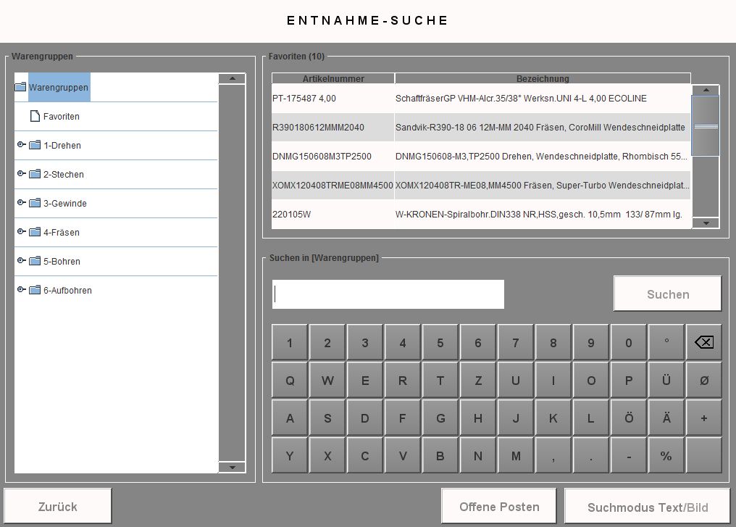Tap the H key on keyboard
The height and width of the screenshot is (527, 736).
point(478,417)
